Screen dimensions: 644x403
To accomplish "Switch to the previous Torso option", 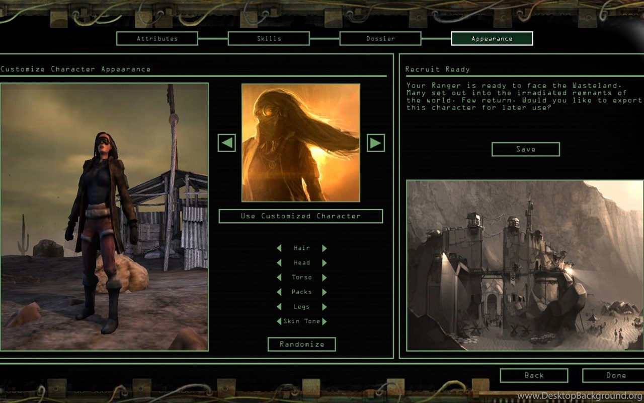I will click(279, 278).
